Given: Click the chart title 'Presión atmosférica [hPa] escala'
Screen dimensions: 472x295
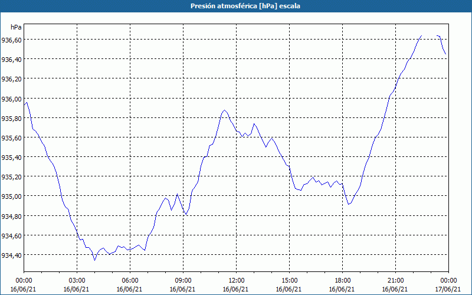Looking at the screenshot, I should (245, 6).
